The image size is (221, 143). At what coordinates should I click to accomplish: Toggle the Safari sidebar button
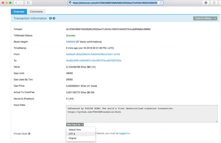[x=28, y=3]
